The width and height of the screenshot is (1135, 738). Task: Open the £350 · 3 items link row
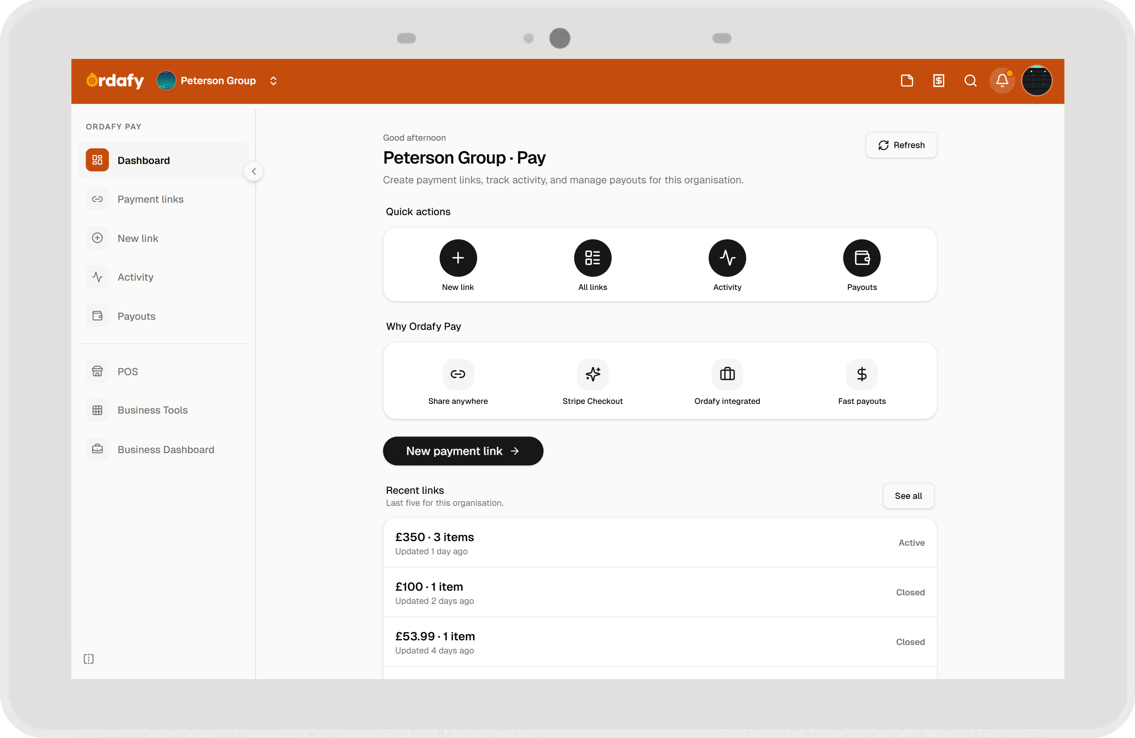point(660,543)
